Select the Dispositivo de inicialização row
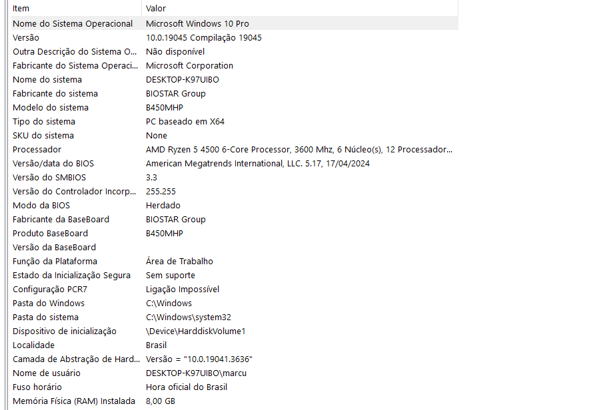Viewport: 599px width, 410px height. click(x=235, y=331)
